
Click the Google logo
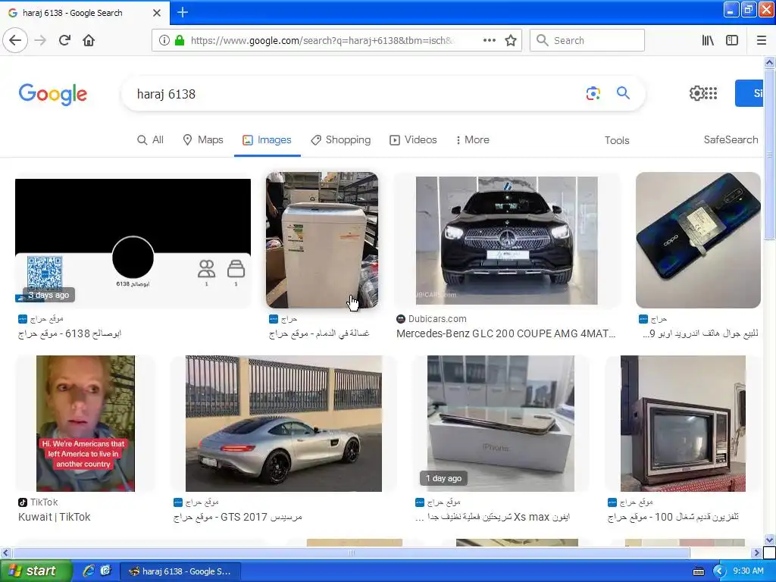tap(53, 94)
